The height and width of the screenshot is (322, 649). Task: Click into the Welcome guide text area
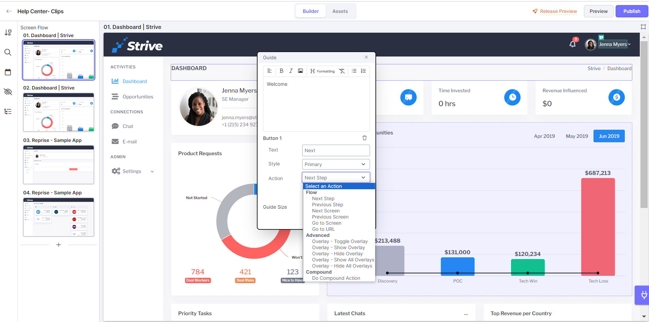(316, 104)
